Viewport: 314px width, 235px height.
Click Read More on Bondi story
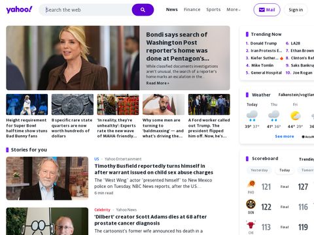(158, 83)
